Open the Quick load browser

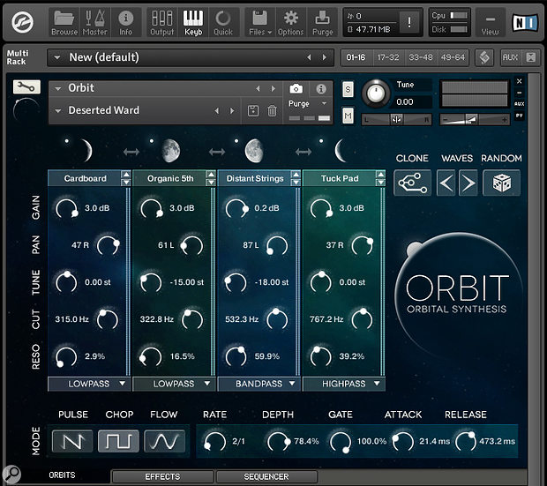(223, 22)
